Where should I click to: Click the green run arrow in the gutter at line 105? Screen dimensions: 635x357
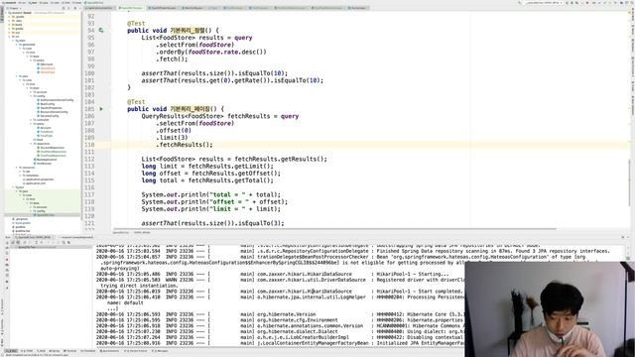coord(101,109)
